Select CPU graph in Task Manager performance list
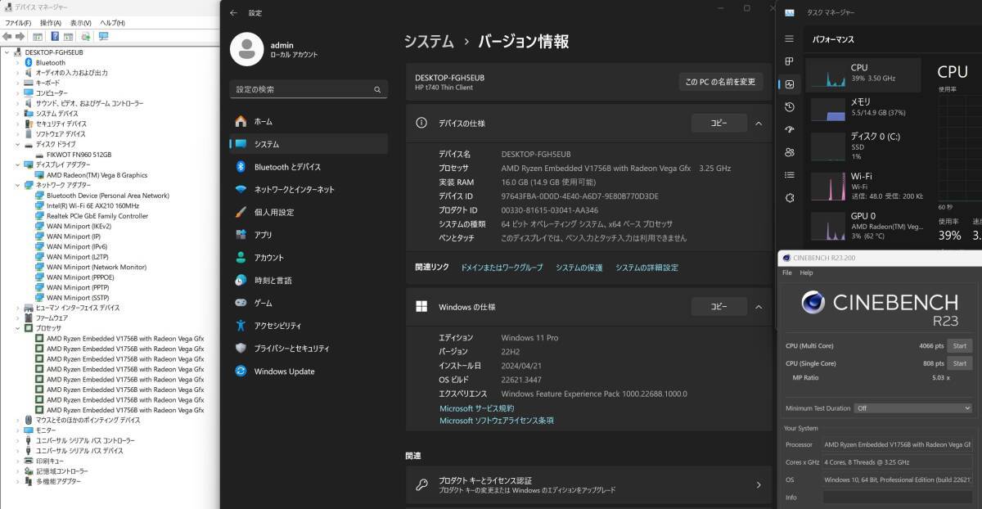Screen dimensions: 982x509 click(865, 74)
